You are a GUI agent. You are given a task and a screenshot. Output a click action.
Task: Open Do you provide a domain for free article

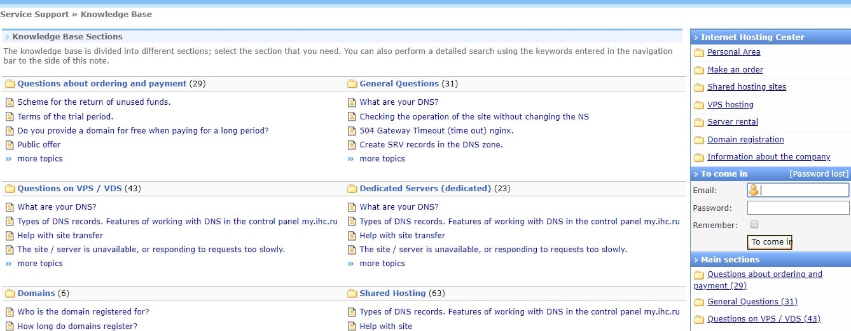click(143, 131)
